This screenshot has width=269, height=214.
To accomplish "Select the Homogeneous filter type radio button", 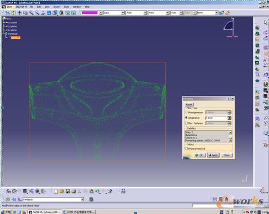I will pos(186,112).
